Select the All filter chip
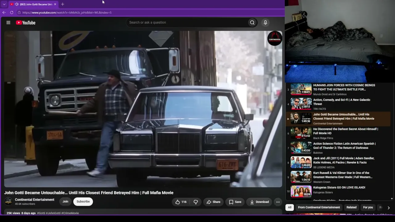This screenshot has height=222, width=395. [x=289, y=208]
